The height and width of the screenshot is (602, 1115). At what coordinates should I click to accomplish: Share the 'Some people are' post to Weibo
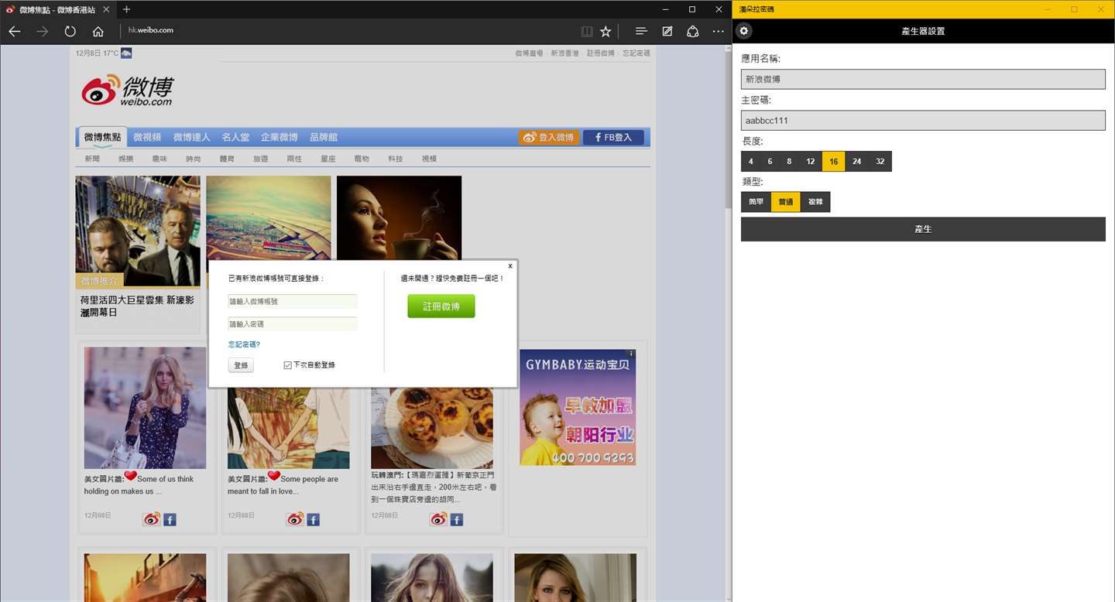tap(295, 519)
